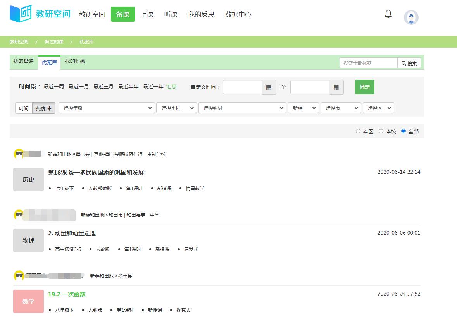Expand the 选择学科 dropdown
Screen dimensions: 457x318
(x=176, y=108)
